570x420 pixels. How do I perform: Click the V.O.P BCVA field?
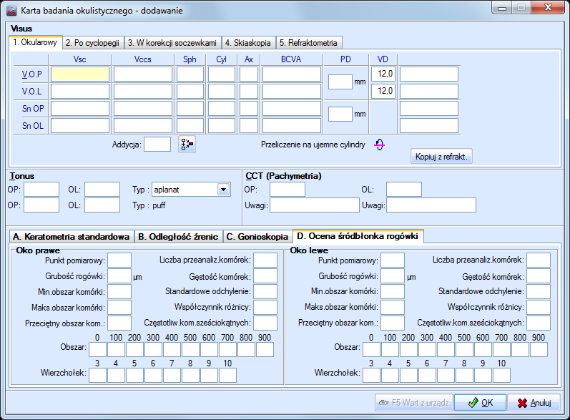(292, 74)
